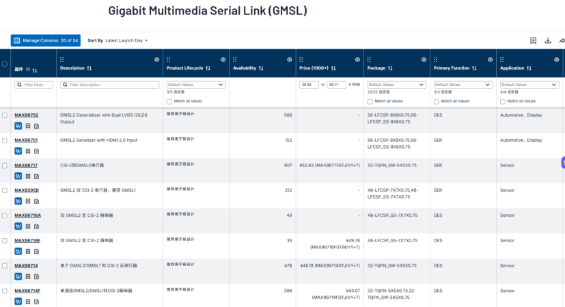Hide the Description column eye toggle
The width and height of the screenshot is (565, 307).
[x=156, y=60]
